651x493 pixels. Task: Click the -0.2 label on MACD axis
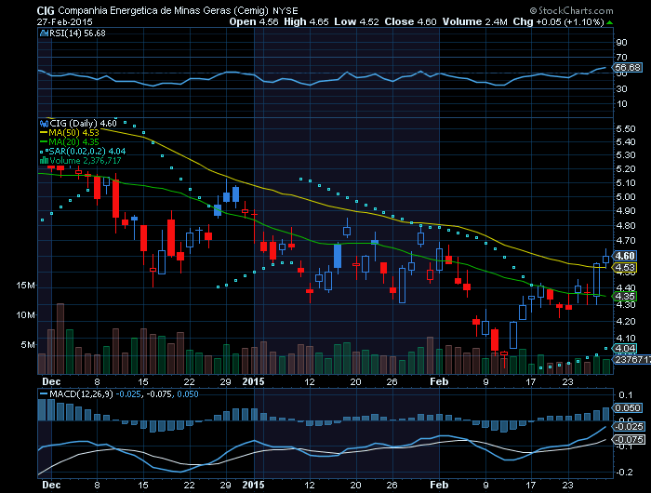(625, 473)
